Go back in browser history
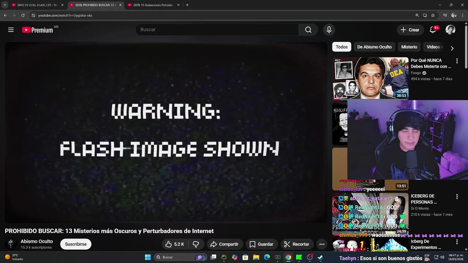468x263 pixels. (5, 15)
